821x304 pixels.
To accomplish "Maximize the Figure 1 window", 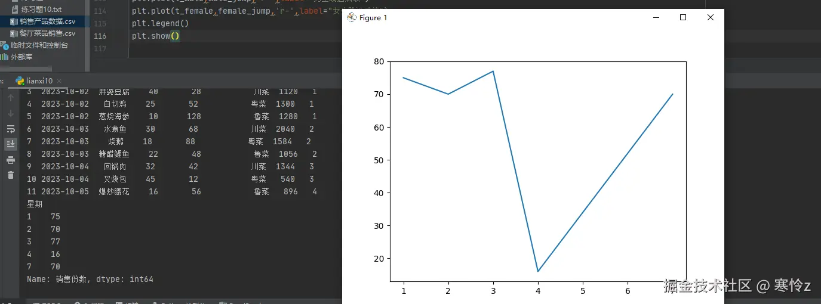I will pyautogui.click(x=683, y=18).
